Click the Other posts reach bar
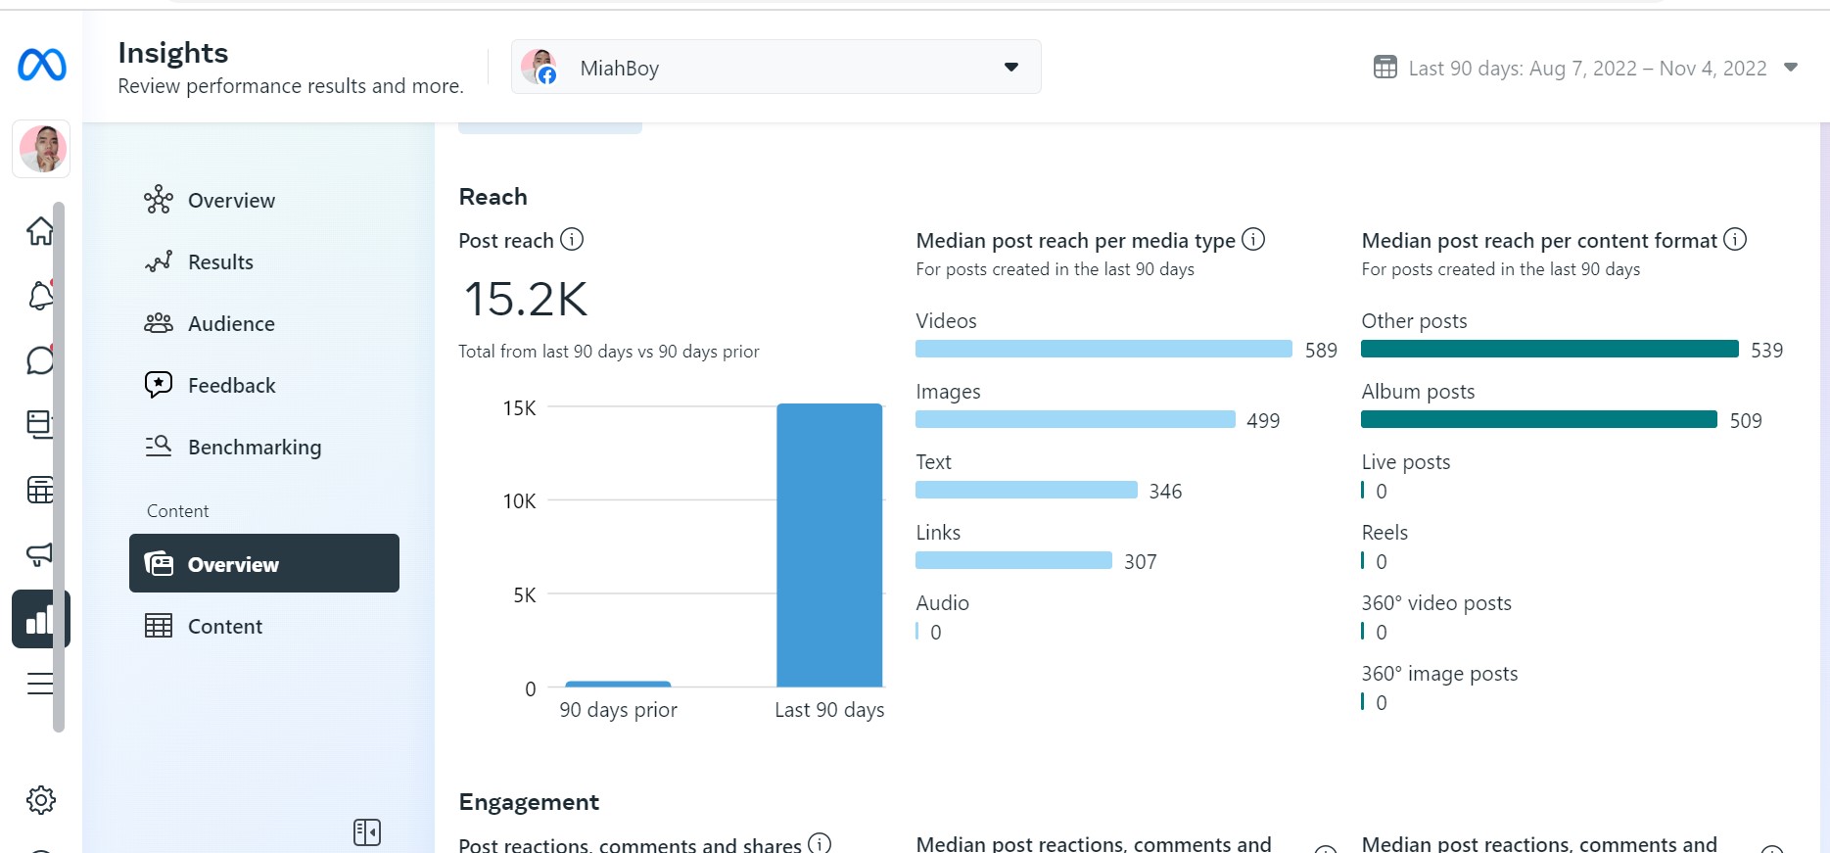The width and height of the screenshot is (1830, 853). pos(1550,349)
